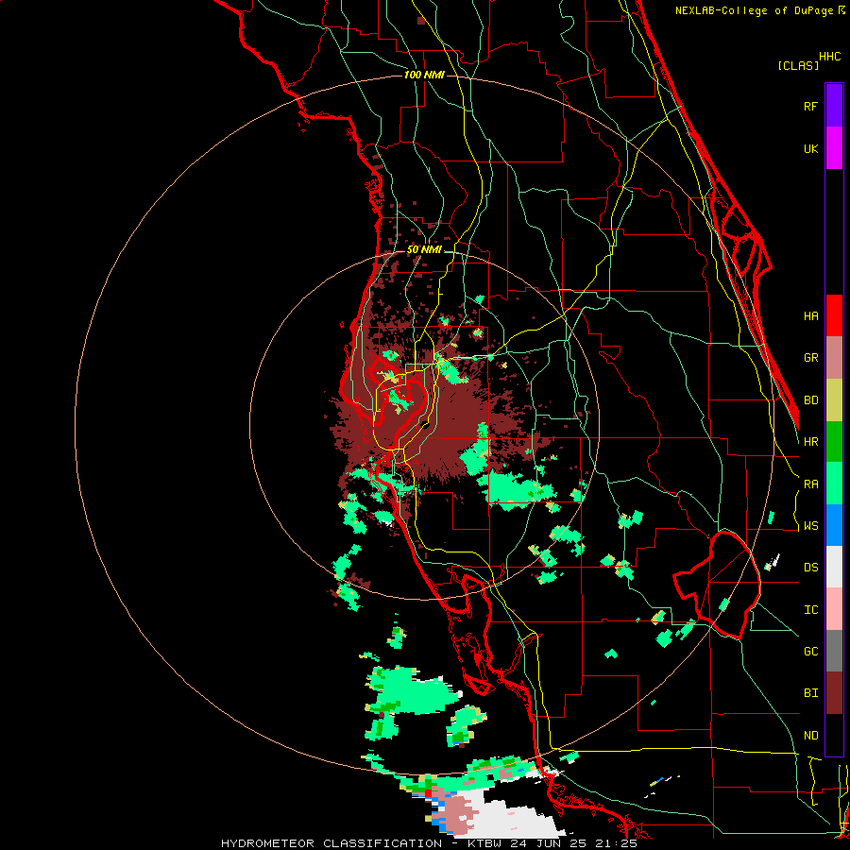Click the RF purple legend swatch
The width and height of the screenshot is (850, 850).
tap(834, 106)
